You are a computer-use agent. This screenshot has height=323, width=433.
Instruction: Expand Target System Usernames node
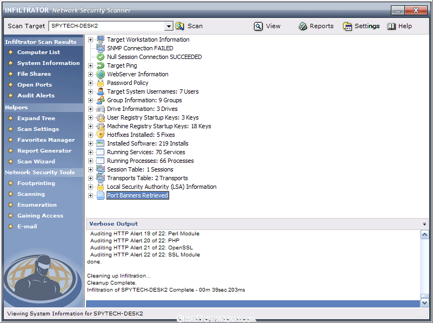90,92
